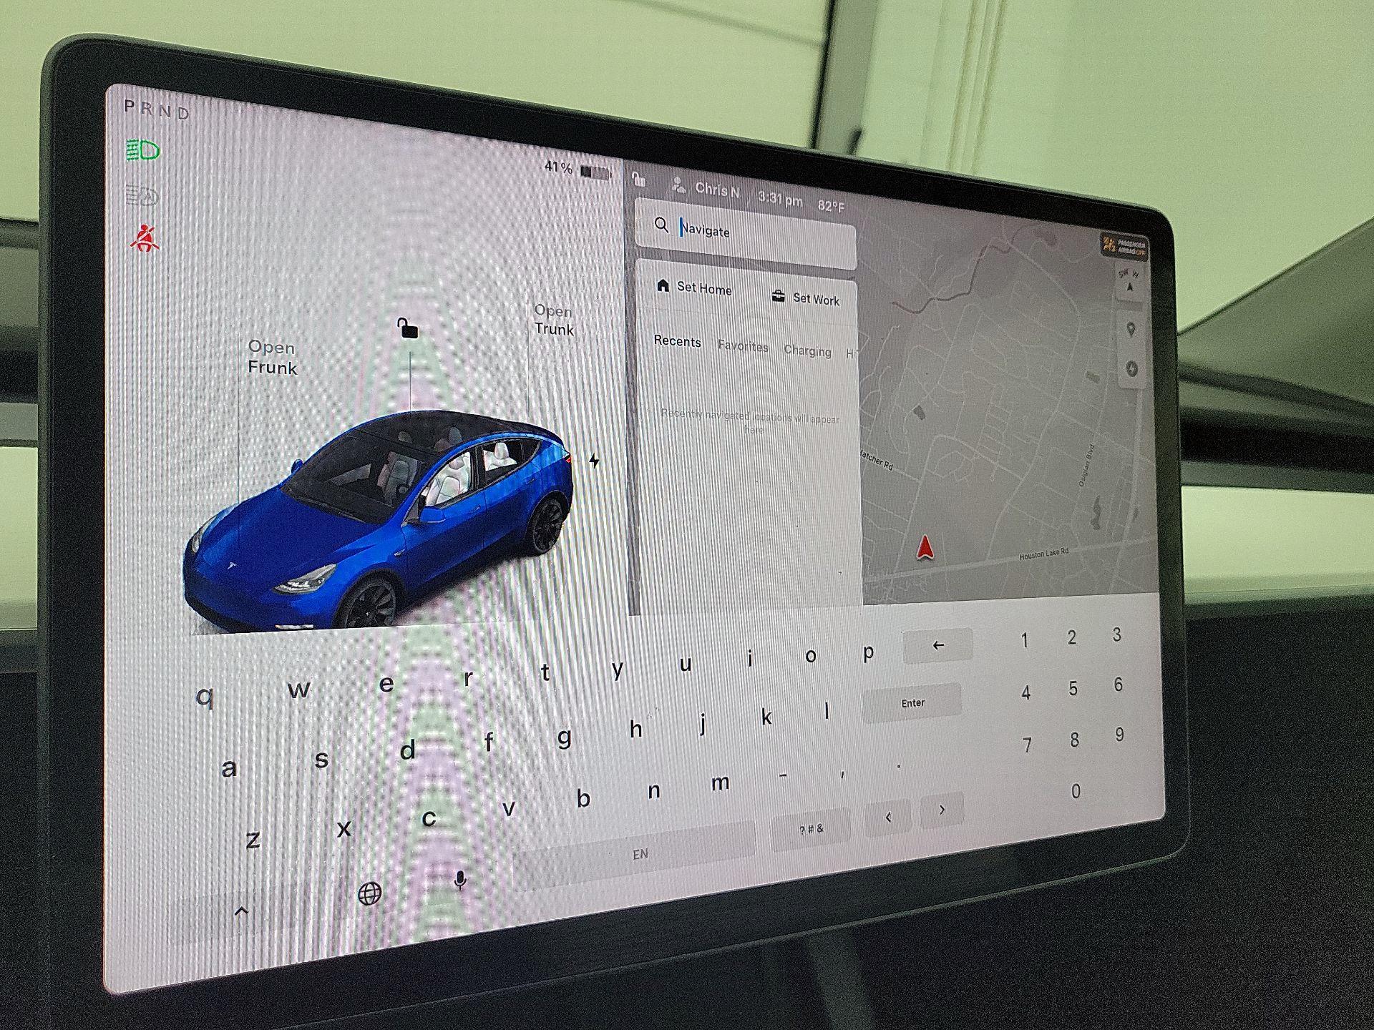Tap the symbols ?#& key
Screen dimensions: 1374x1030
(x=811, y=830)
